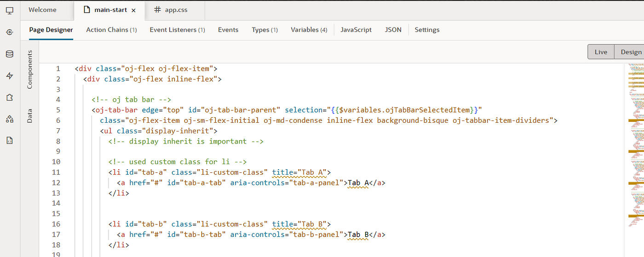This screenshot has width=644, height=257.
Task: Open the Services icon in left sidebar
Action: pos(10,32)
